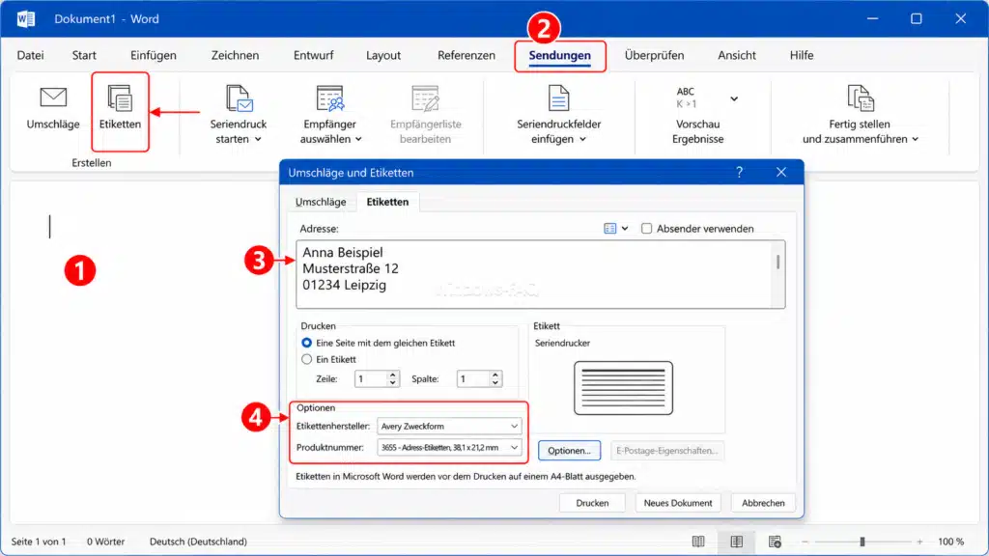Select Etiketten tab in dialog
The width and height of the screenshot is (989, 556).
(x=387, y=202)
